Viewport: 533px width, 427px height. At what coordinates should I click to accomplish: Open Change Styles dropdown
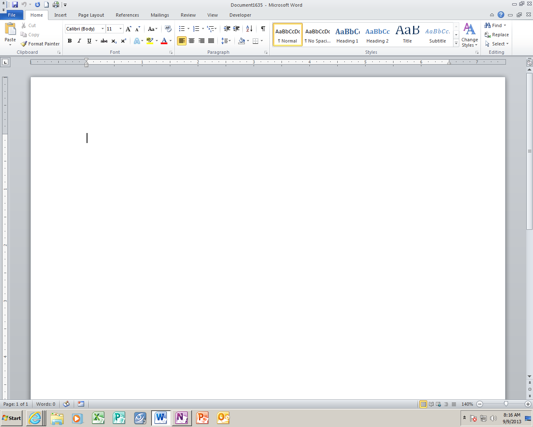pyautogui.click(x=470, y=35)
